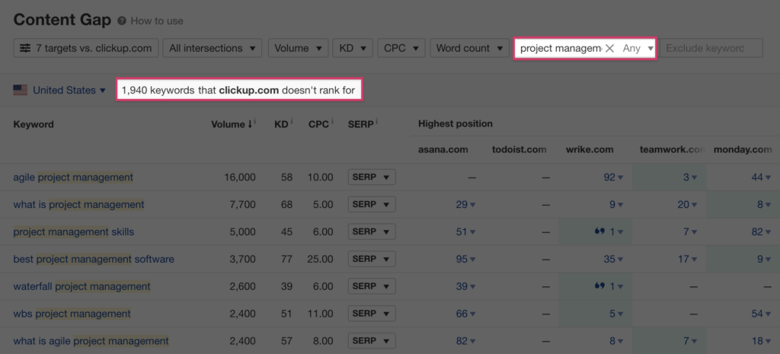
Task: Open SERP dropdown for what is agile project management
Action: 372,341
